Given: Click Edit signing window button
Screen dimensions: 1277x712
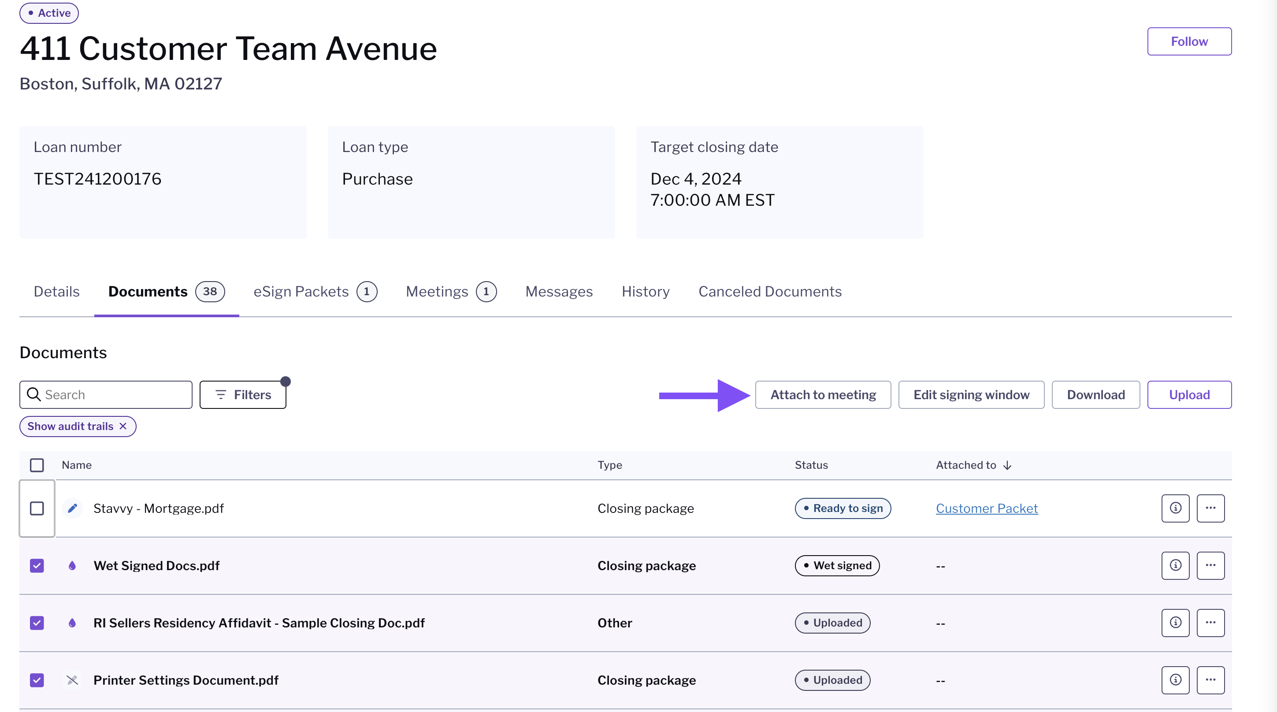Looking at the screenshot, I should pos(971,395).
